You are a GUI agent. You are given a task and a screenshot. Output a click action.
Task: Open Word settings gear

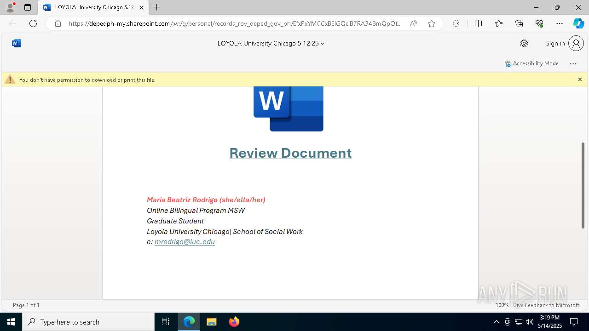[524, 43]
